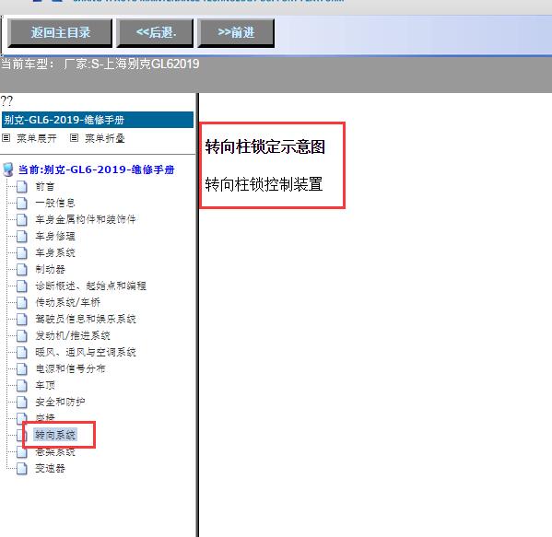Viewport: 552px width, 537px height.
Task: Click the 菜单展开 list icon
Action: [x=6, y=138]
